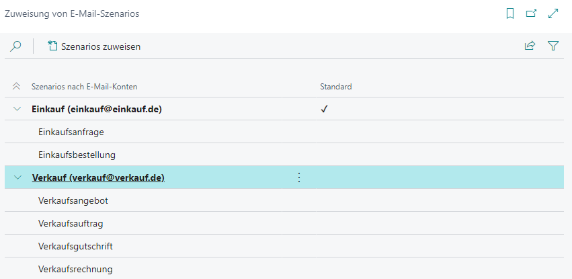
Task: Open the filter pane funnel icon
Action: point(553,46)
